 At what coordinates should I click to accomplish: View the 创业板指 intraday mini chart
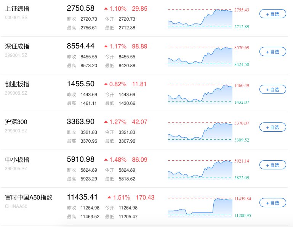(x=200, y=94)
